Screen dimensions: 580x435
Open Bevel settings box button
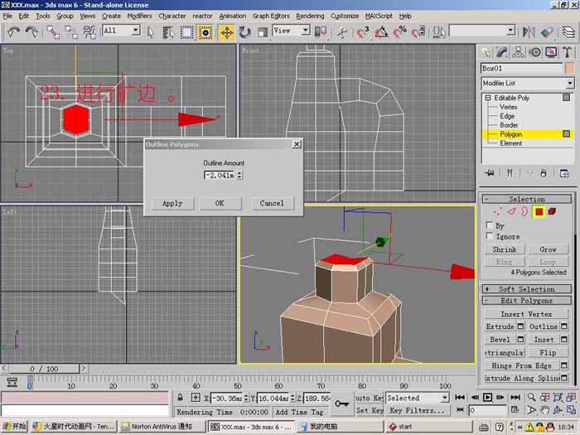pos(520,340)
